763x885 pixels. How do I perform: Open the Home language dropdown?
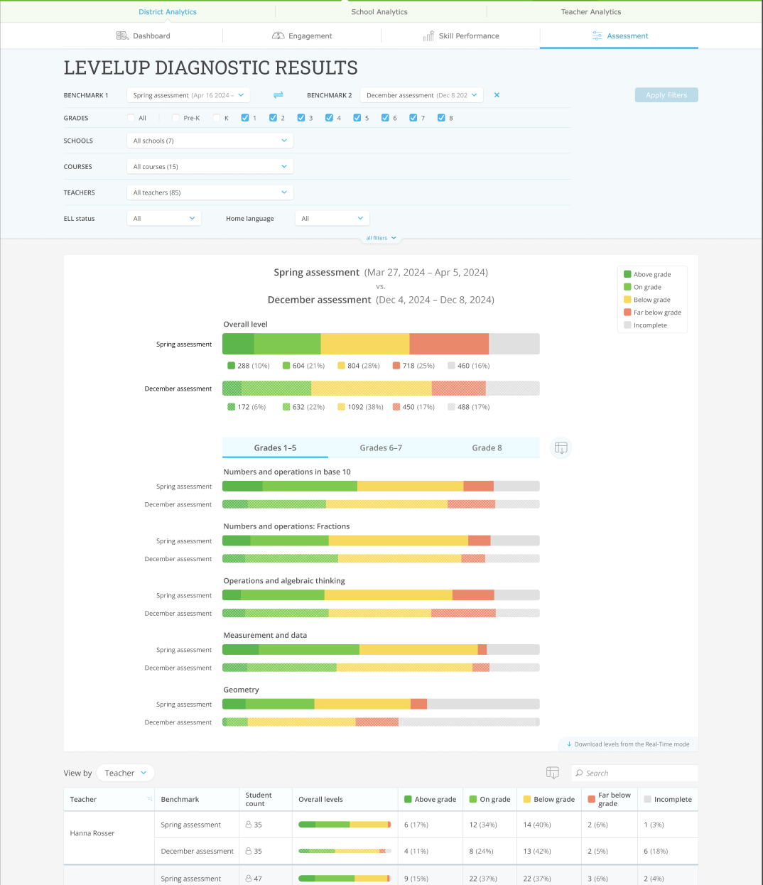tap(332, 218)
